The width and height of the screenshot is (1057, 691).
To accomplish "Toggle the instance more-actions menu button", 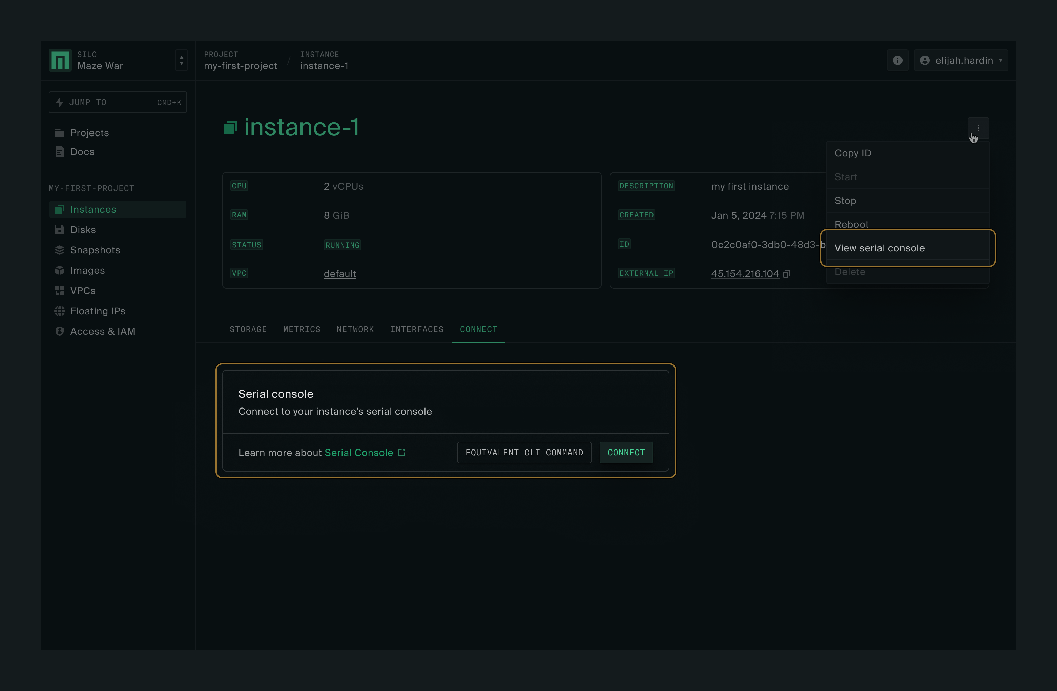I will (978, 128).
